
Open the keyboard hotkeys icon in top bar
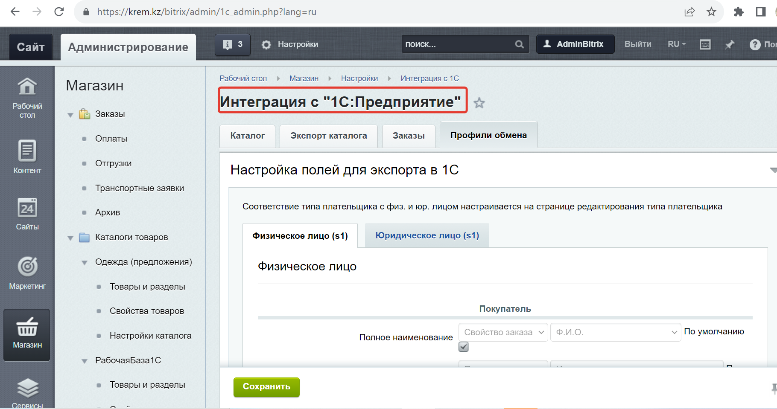tap(705, 44)
